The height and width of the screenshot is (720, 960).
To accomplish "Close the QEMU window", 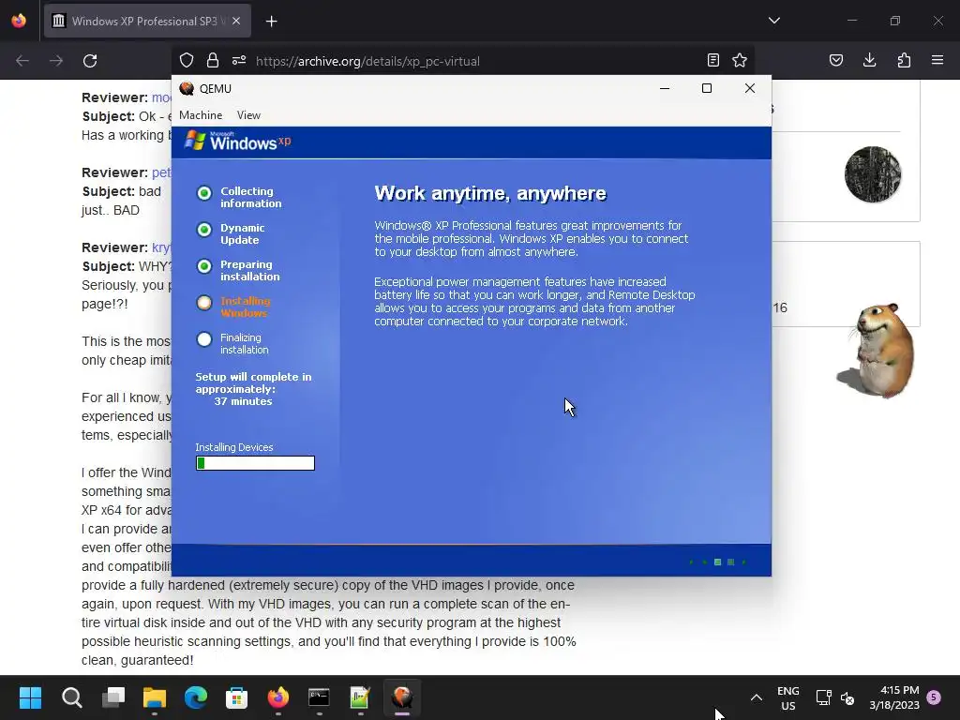I will coord(749,88).
